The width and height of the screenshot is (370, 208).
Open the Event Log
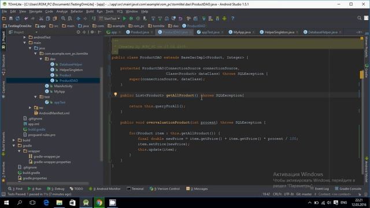tap(320, 189)
